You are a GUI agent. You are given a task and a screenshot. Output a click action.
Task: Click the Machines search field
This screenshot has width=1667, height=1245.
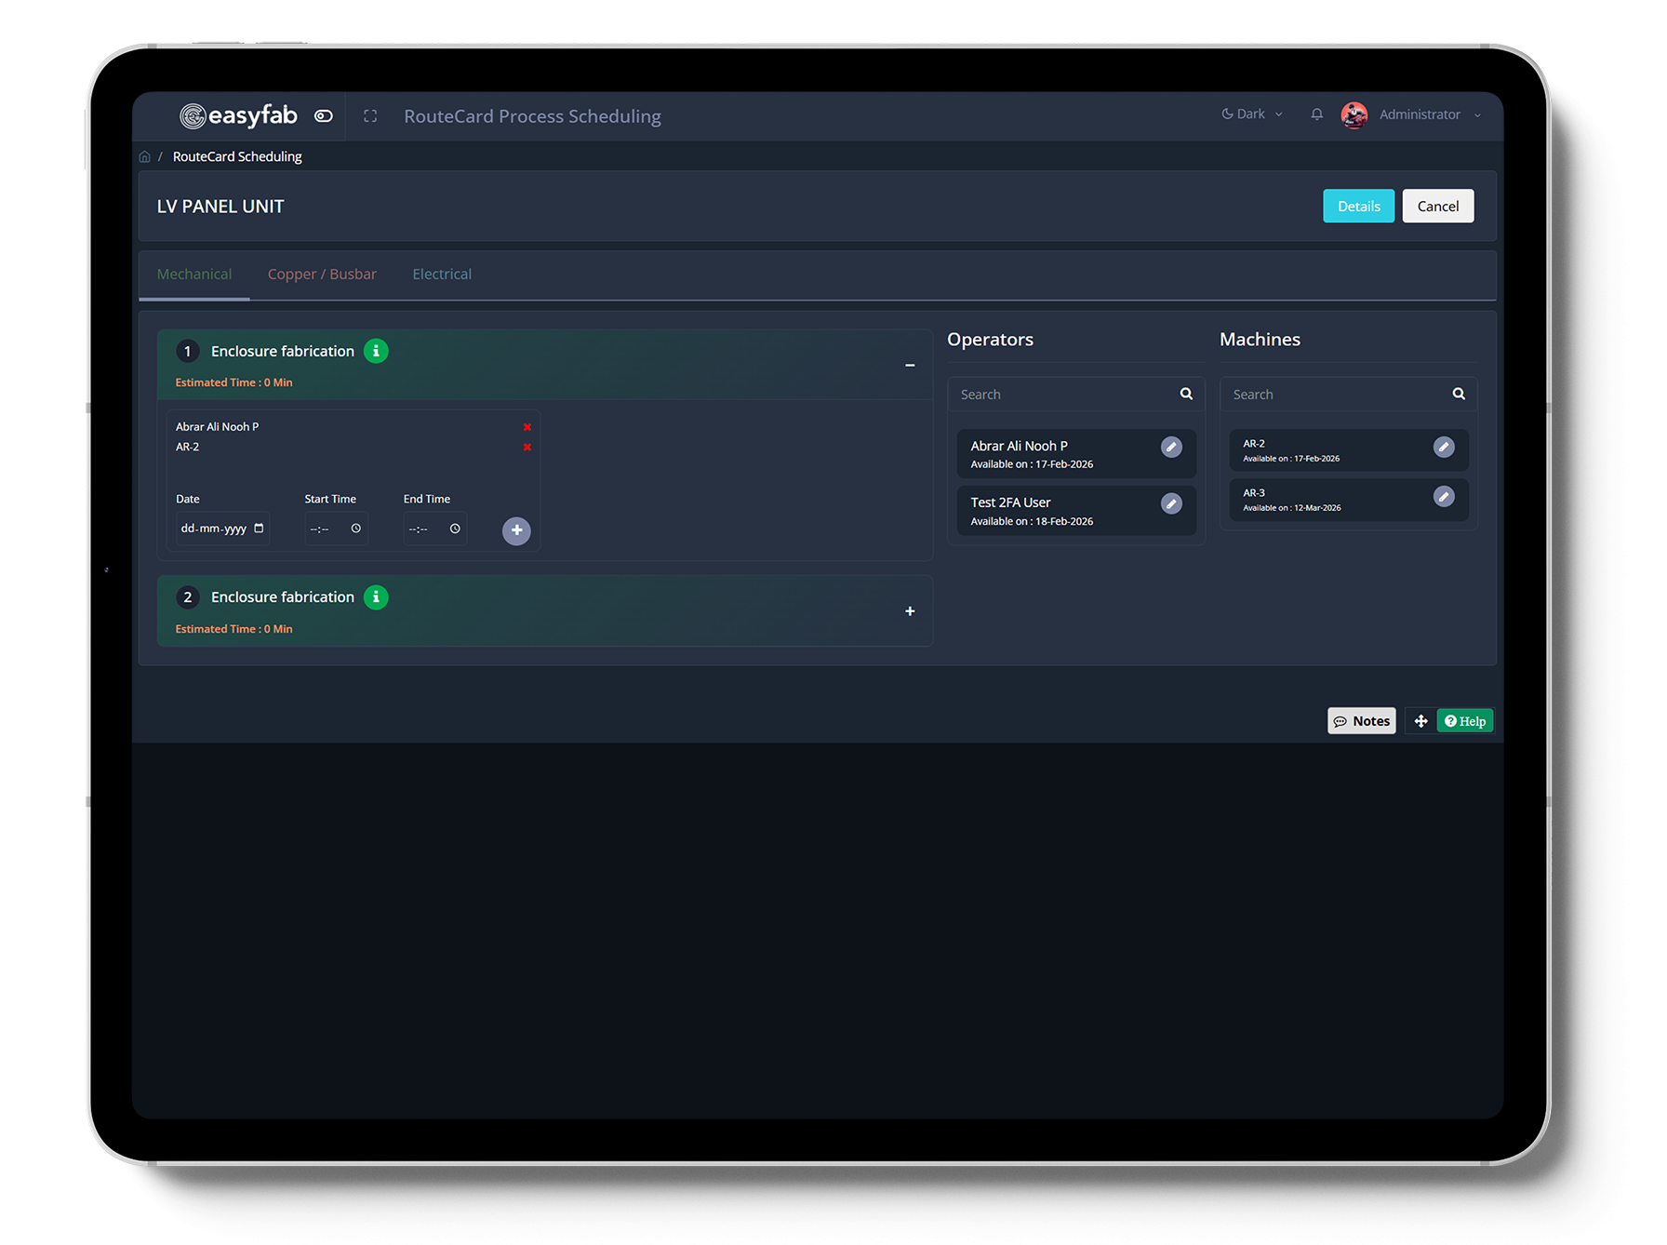pos(1348,395)
